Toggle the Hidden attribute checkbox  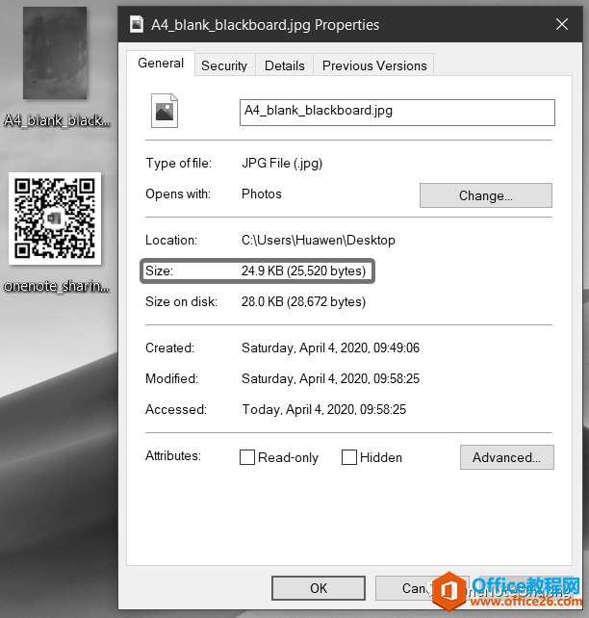point(349,457)
